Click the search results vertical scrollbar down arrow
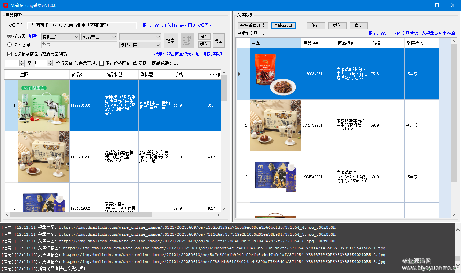 coord(224,209)
